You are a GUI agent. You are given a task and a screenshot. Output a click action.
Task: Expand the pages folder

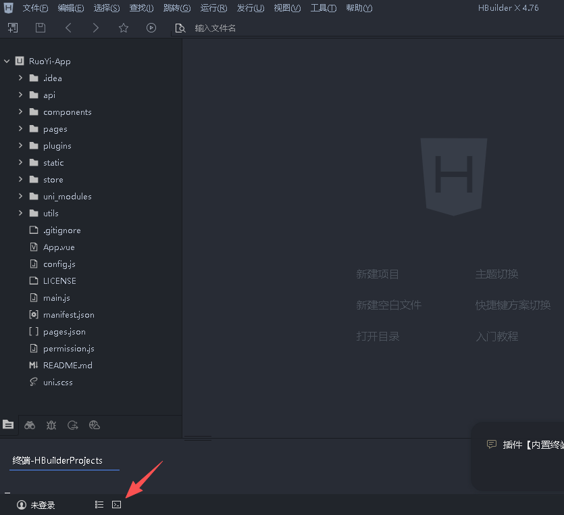pos(21,129)
